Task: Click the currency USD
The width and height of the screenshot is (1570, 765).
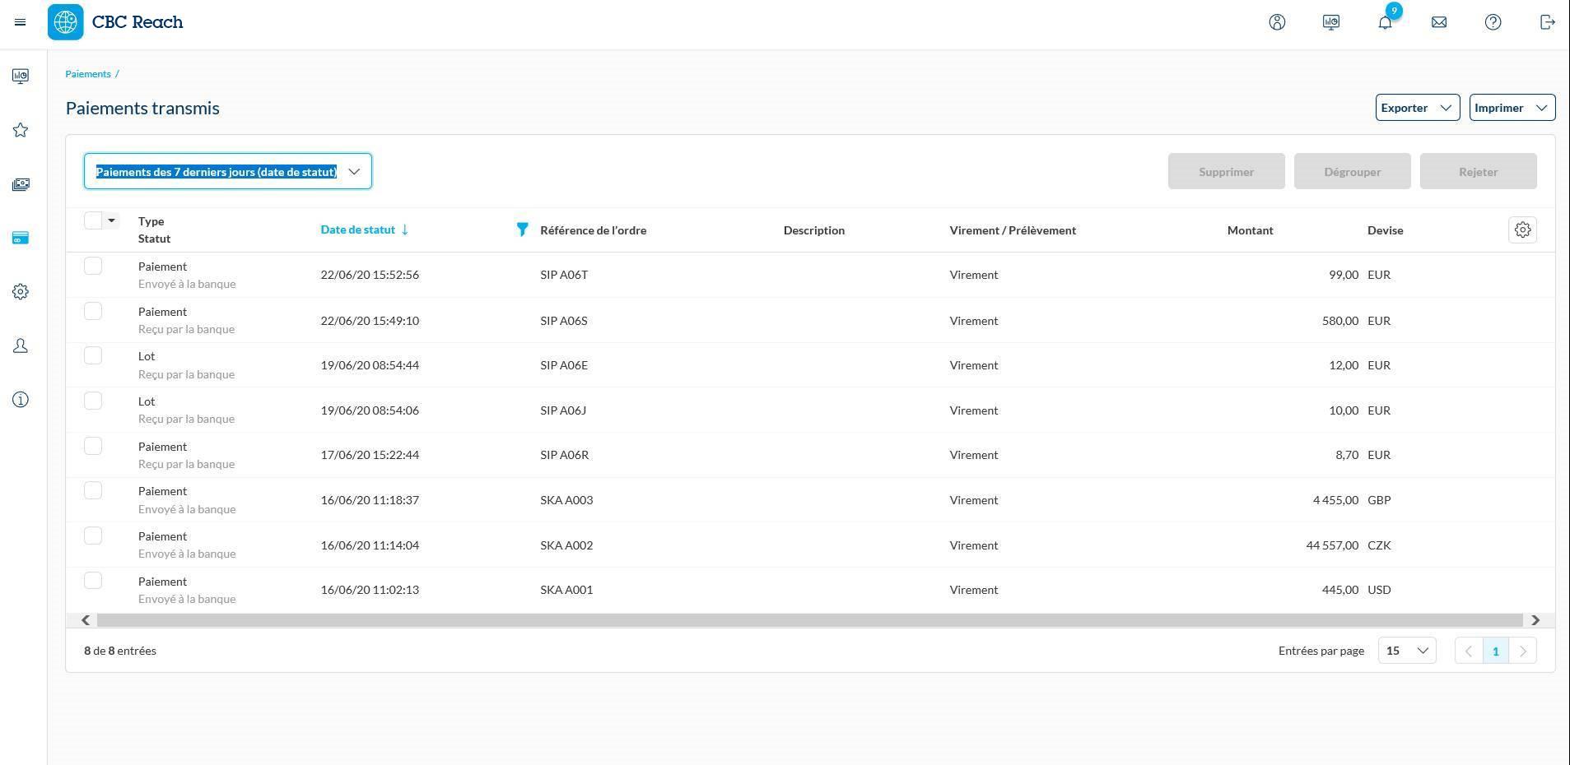Action: (1380, 590)
